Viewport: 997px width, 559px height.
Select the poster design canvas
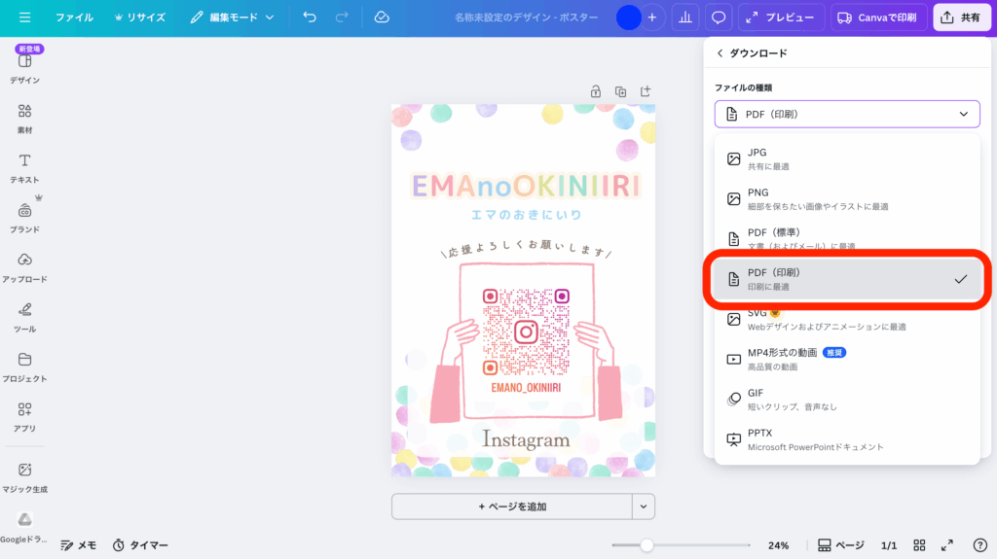(x=523, y=291)
